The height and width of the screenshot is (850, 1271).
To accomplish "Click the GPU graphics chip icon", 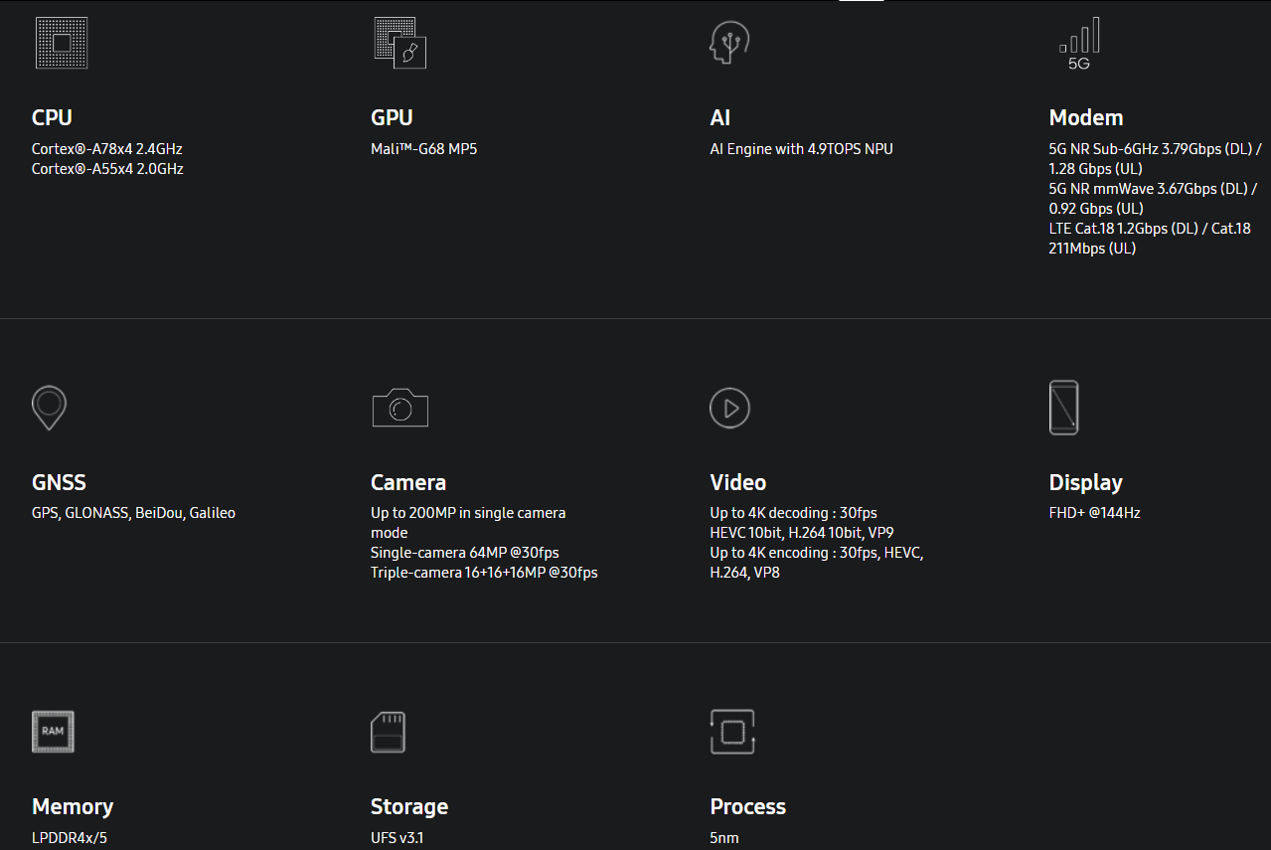I will coord(400,43).
